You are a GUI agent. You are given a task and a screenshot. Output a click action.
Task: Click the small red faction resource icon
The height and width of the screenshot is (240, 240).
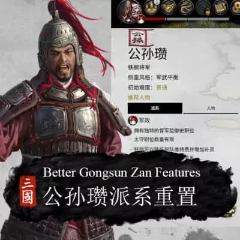coord(142,19)
